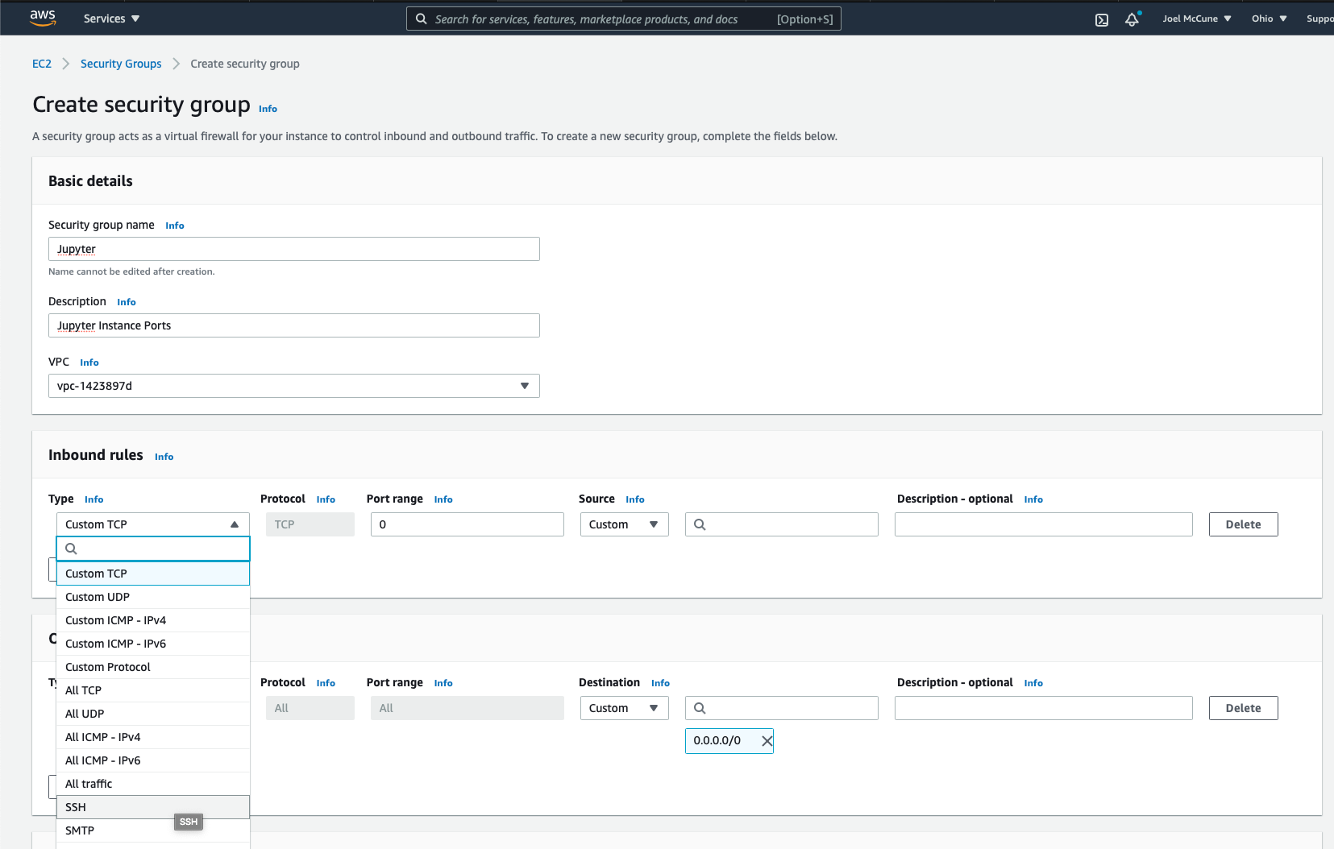The image size is (1334, 849).
Task: Choose Custom ICMP - IPv6 option
Action: pyautogui.click(x=153, y=644)
